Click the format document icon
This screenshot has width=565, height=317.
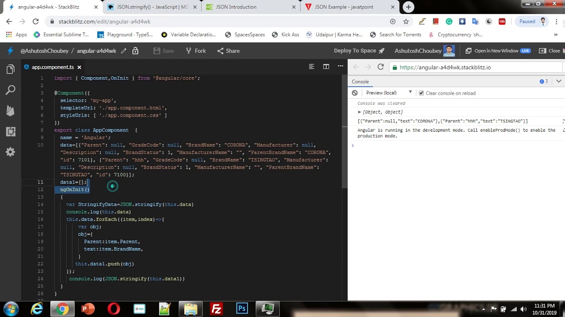(312, 66)
